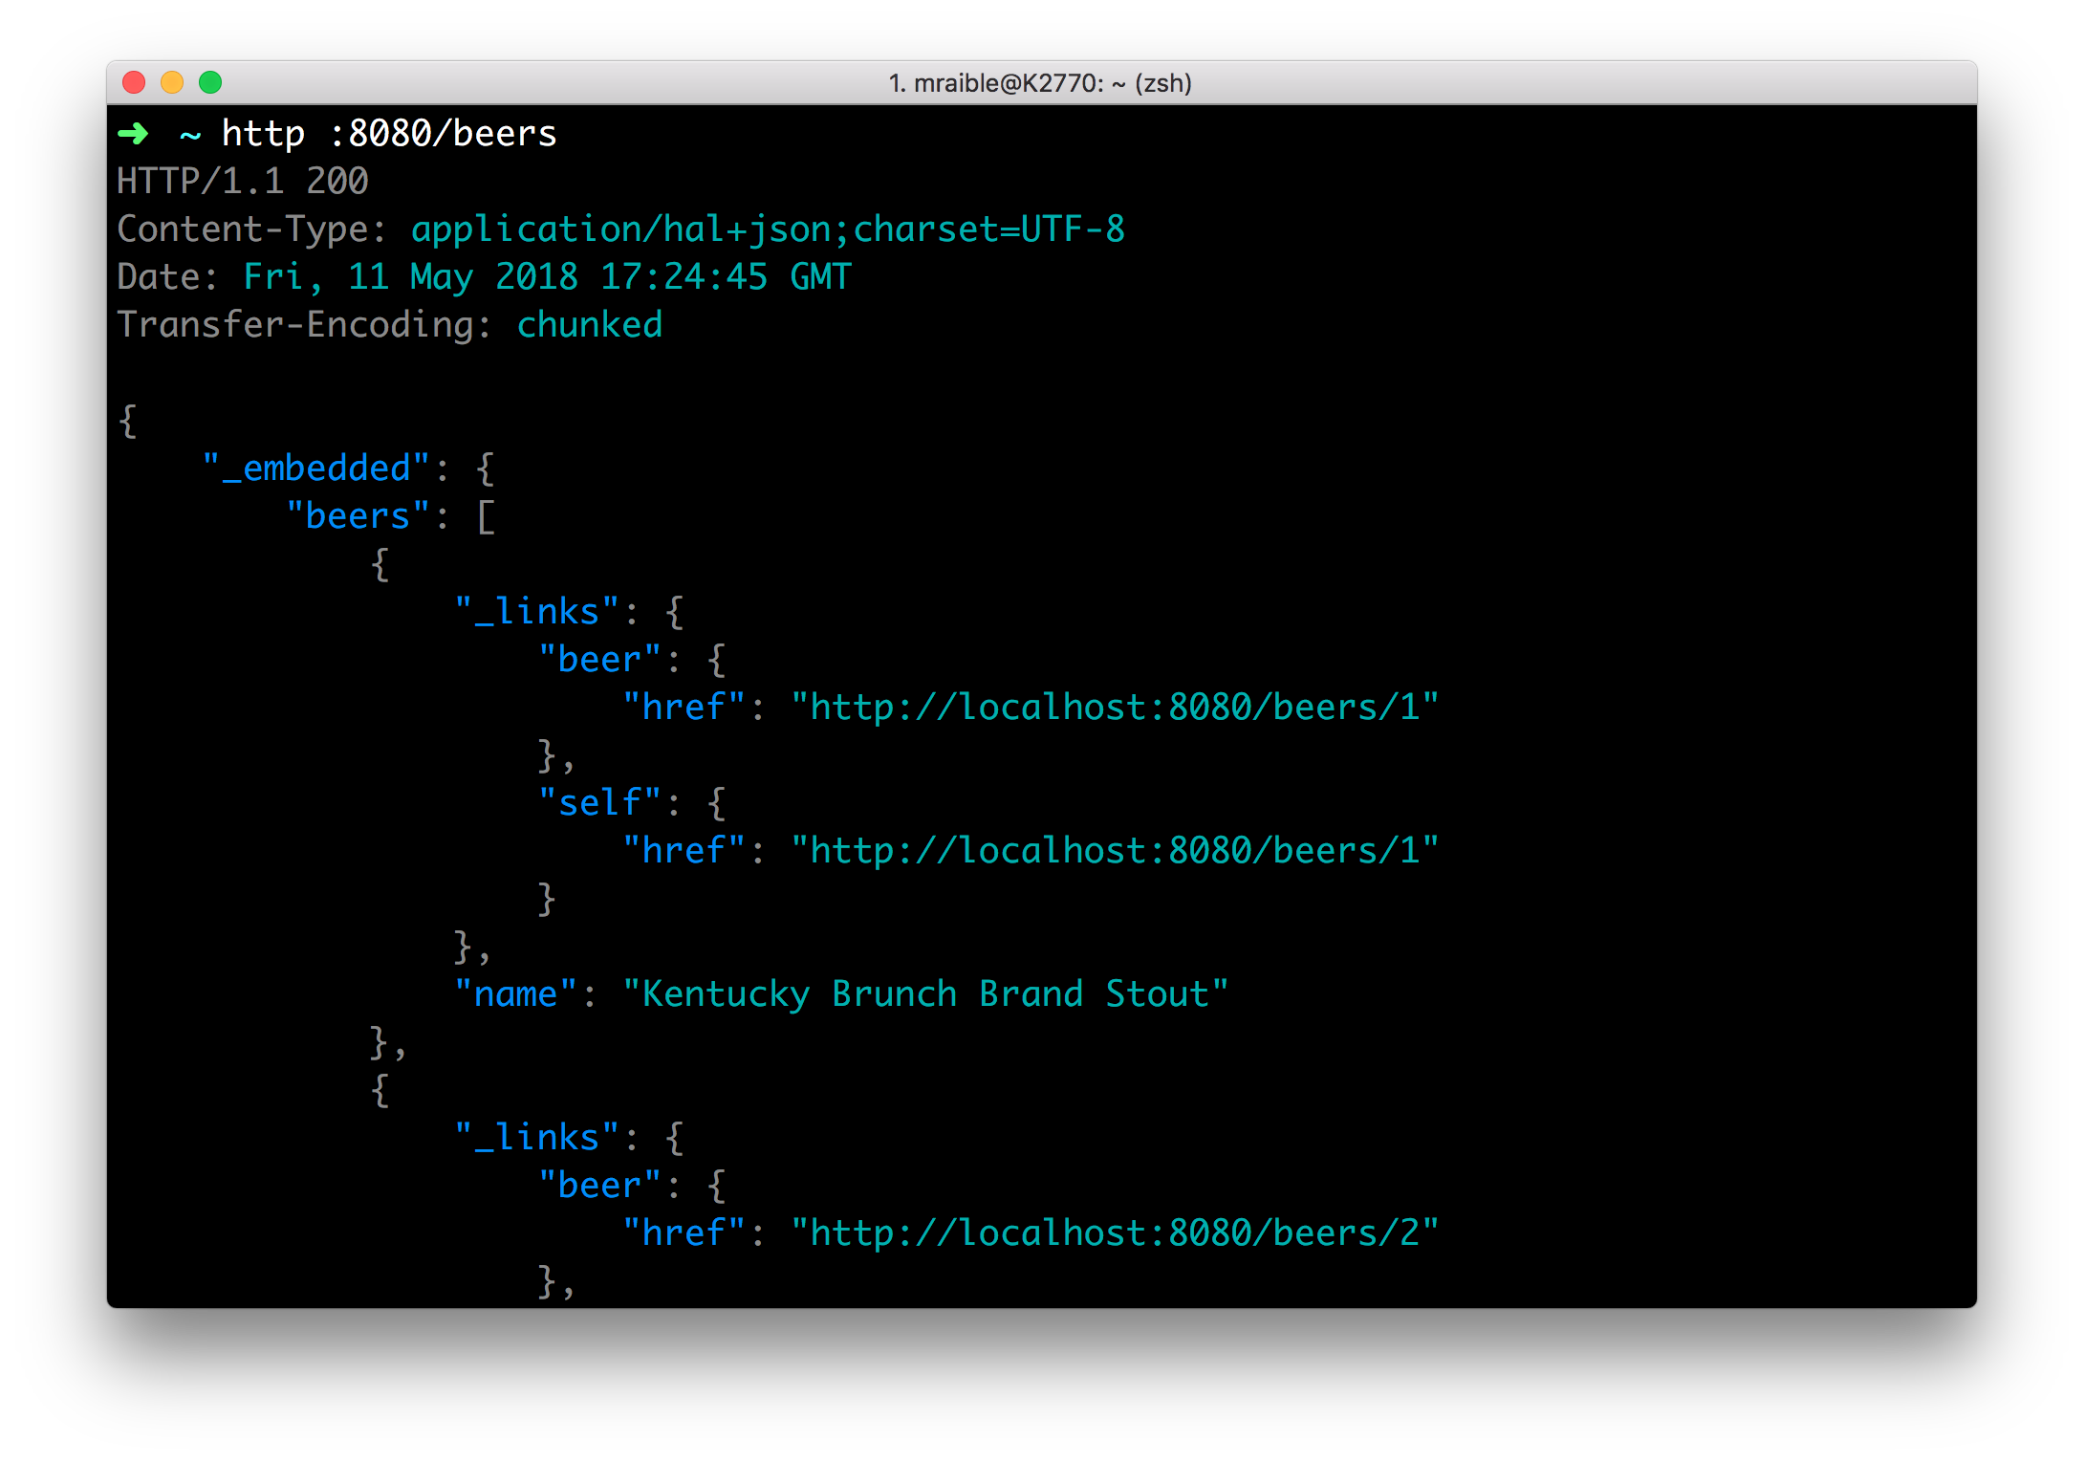Click the 'http :8080/beers' command text
2084x1461 pixels.
(389, 134)
